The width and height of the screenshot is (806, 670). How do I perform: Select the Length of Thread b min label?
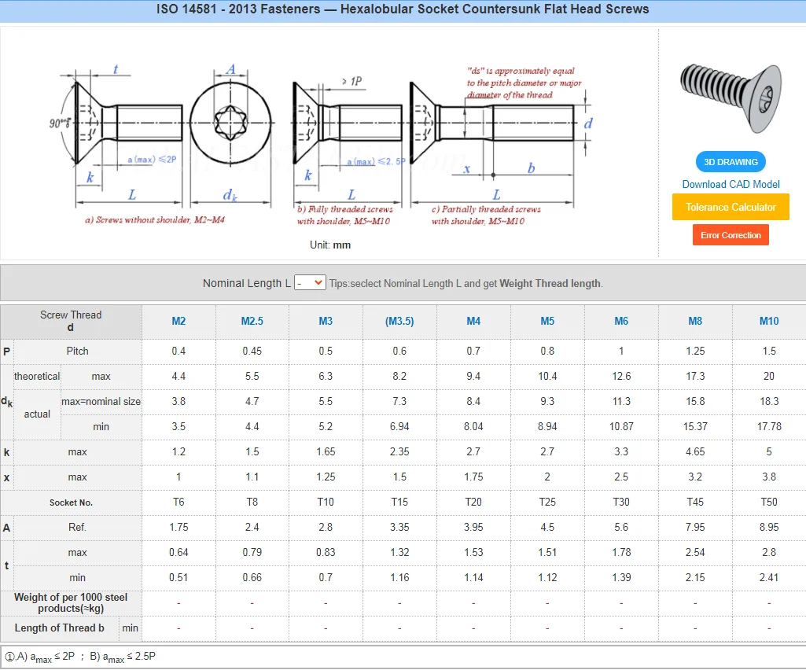pyautogui.click(x=130, y=628)
